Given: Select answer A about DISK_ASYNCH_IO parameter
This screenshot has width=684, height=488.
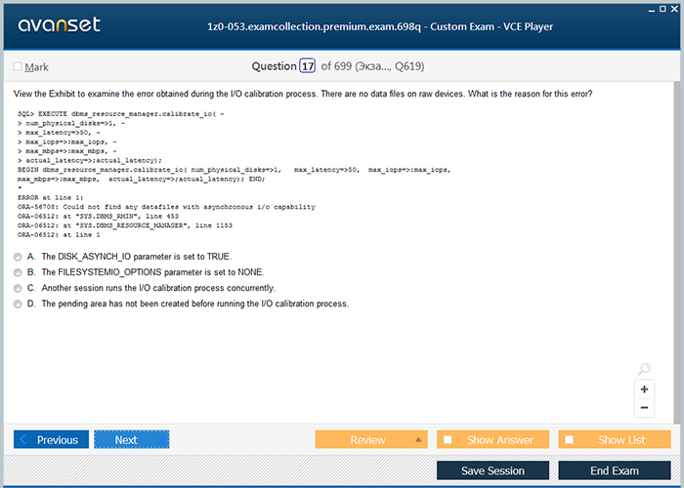Looking at the screenshot, I should click(x=19, y=256).
